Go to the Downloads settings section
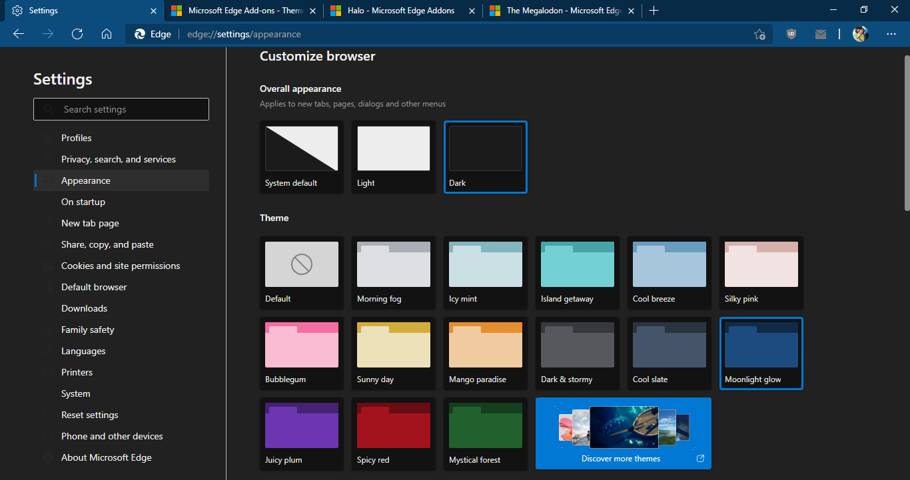 [x=84, y=308]
